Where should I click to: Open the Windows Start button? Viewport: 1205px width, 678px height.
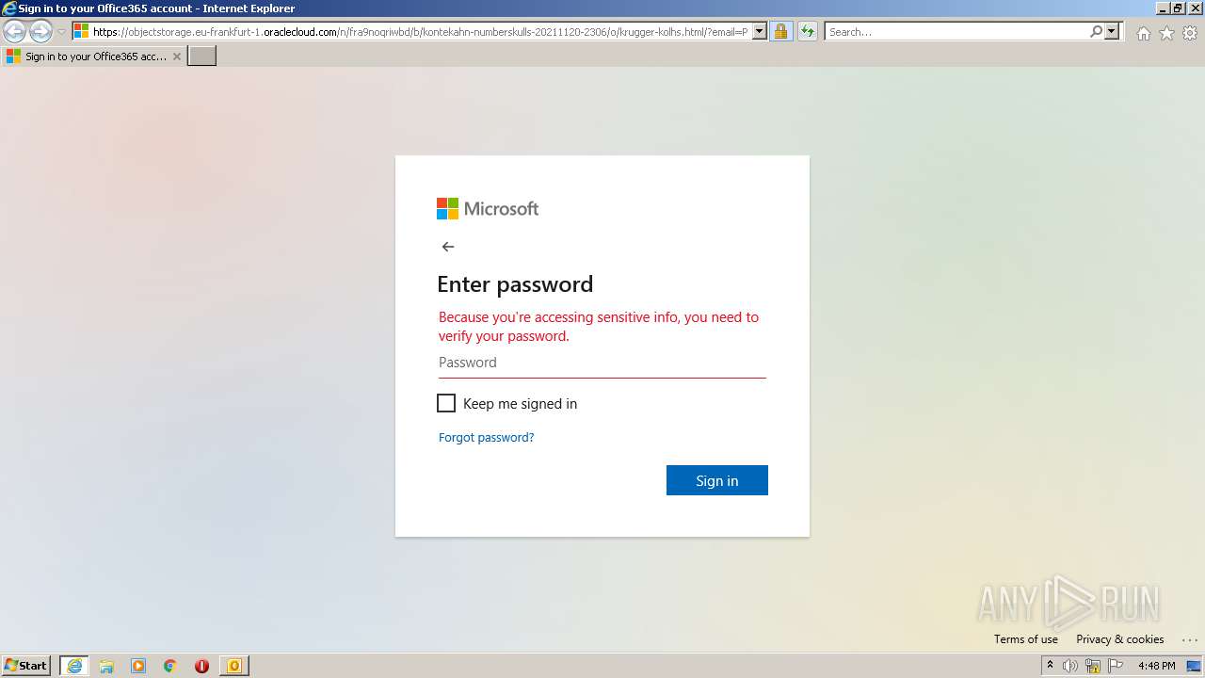tap(26, 666)
